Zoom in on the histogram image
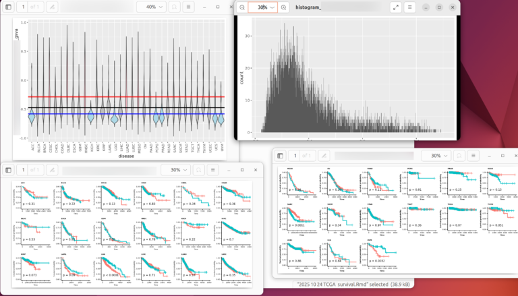518x296 pixels. coord(284,7)
